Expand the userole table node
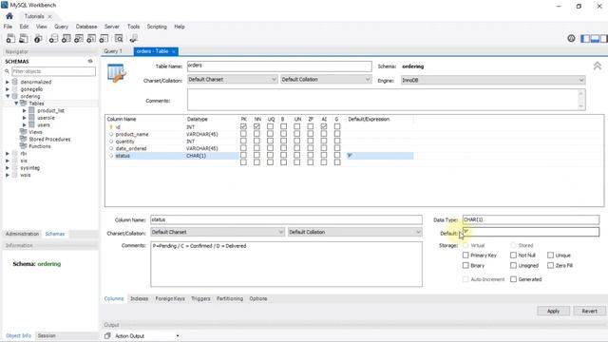Screen dimensions: 608x342 pyautogui.click(x=25, y=118)
